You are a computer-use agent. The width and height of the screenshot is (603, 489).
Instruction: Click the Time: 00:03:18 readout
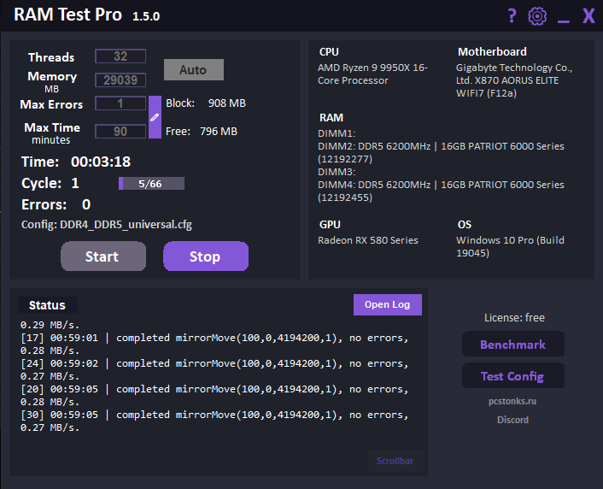[x=76, y=162]
